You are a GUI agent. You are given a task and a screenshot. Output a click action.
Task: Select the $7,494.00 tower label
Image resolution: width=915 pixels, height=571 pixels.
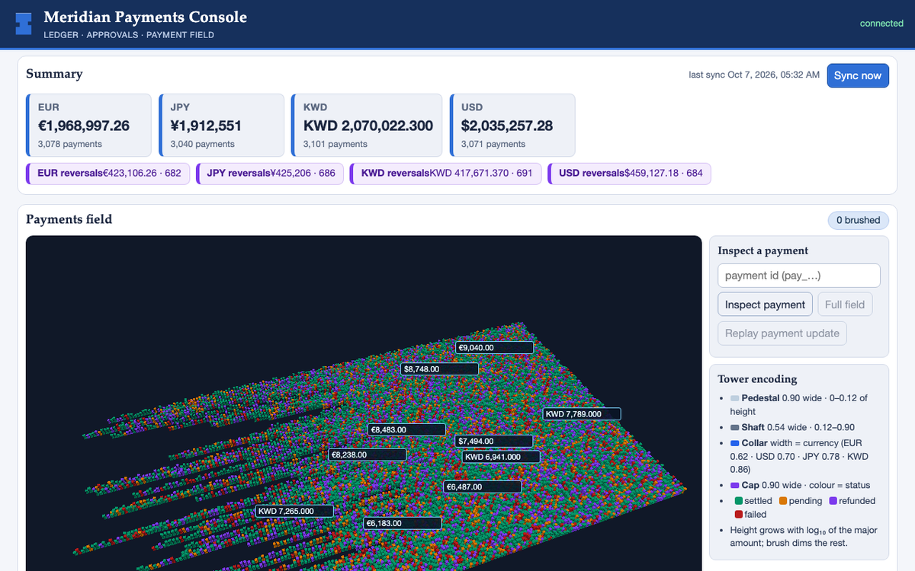[494, 442]
